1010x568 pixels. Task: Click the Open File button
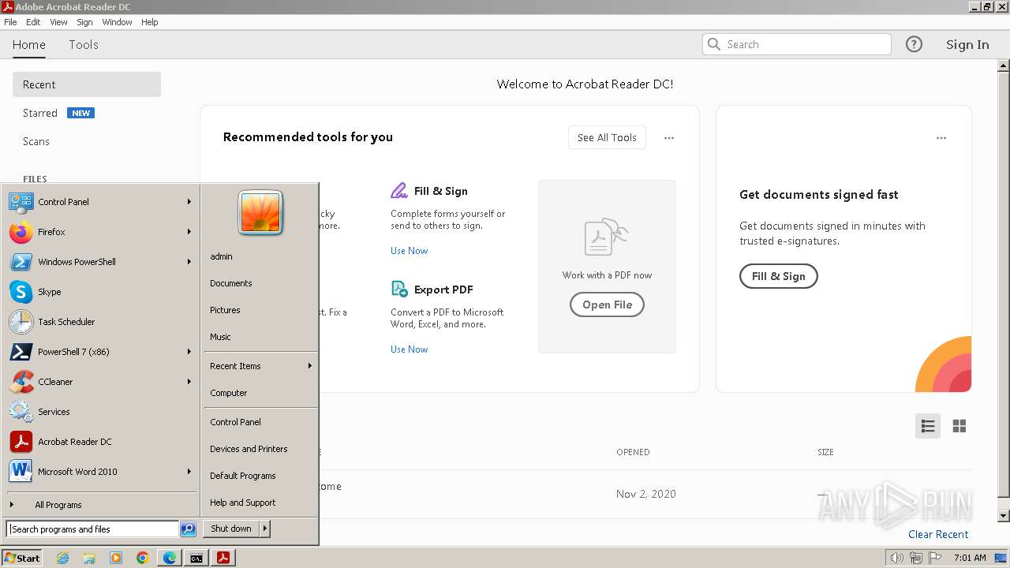point(607,305)
